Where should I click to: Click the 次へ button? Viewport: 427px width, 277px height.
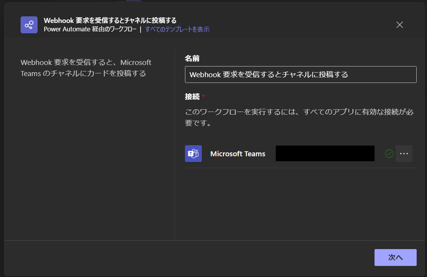396,258
